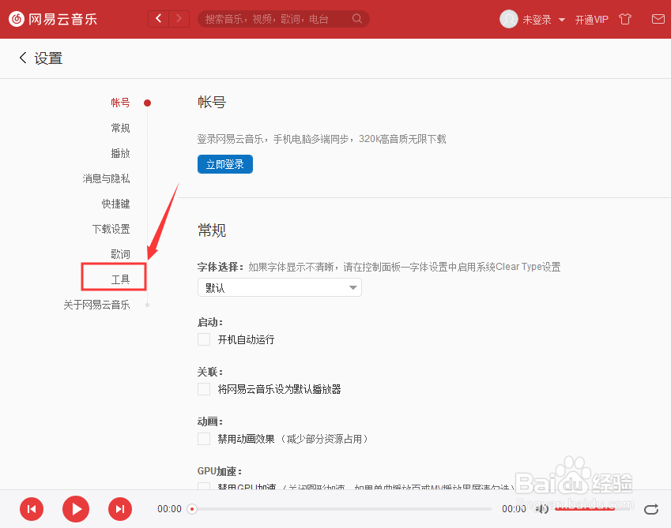Image resolution: width=671 pixels, height=528 pixels.
Task: Enable the 开机自动运行 checkbox
Action: [204, 339]
